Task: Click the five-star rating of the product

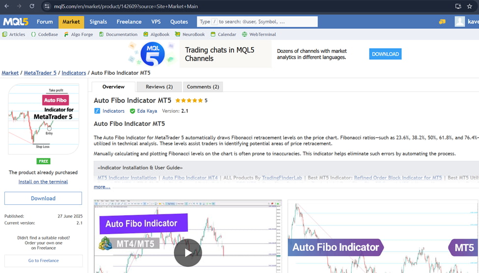Action: point(189,100)
